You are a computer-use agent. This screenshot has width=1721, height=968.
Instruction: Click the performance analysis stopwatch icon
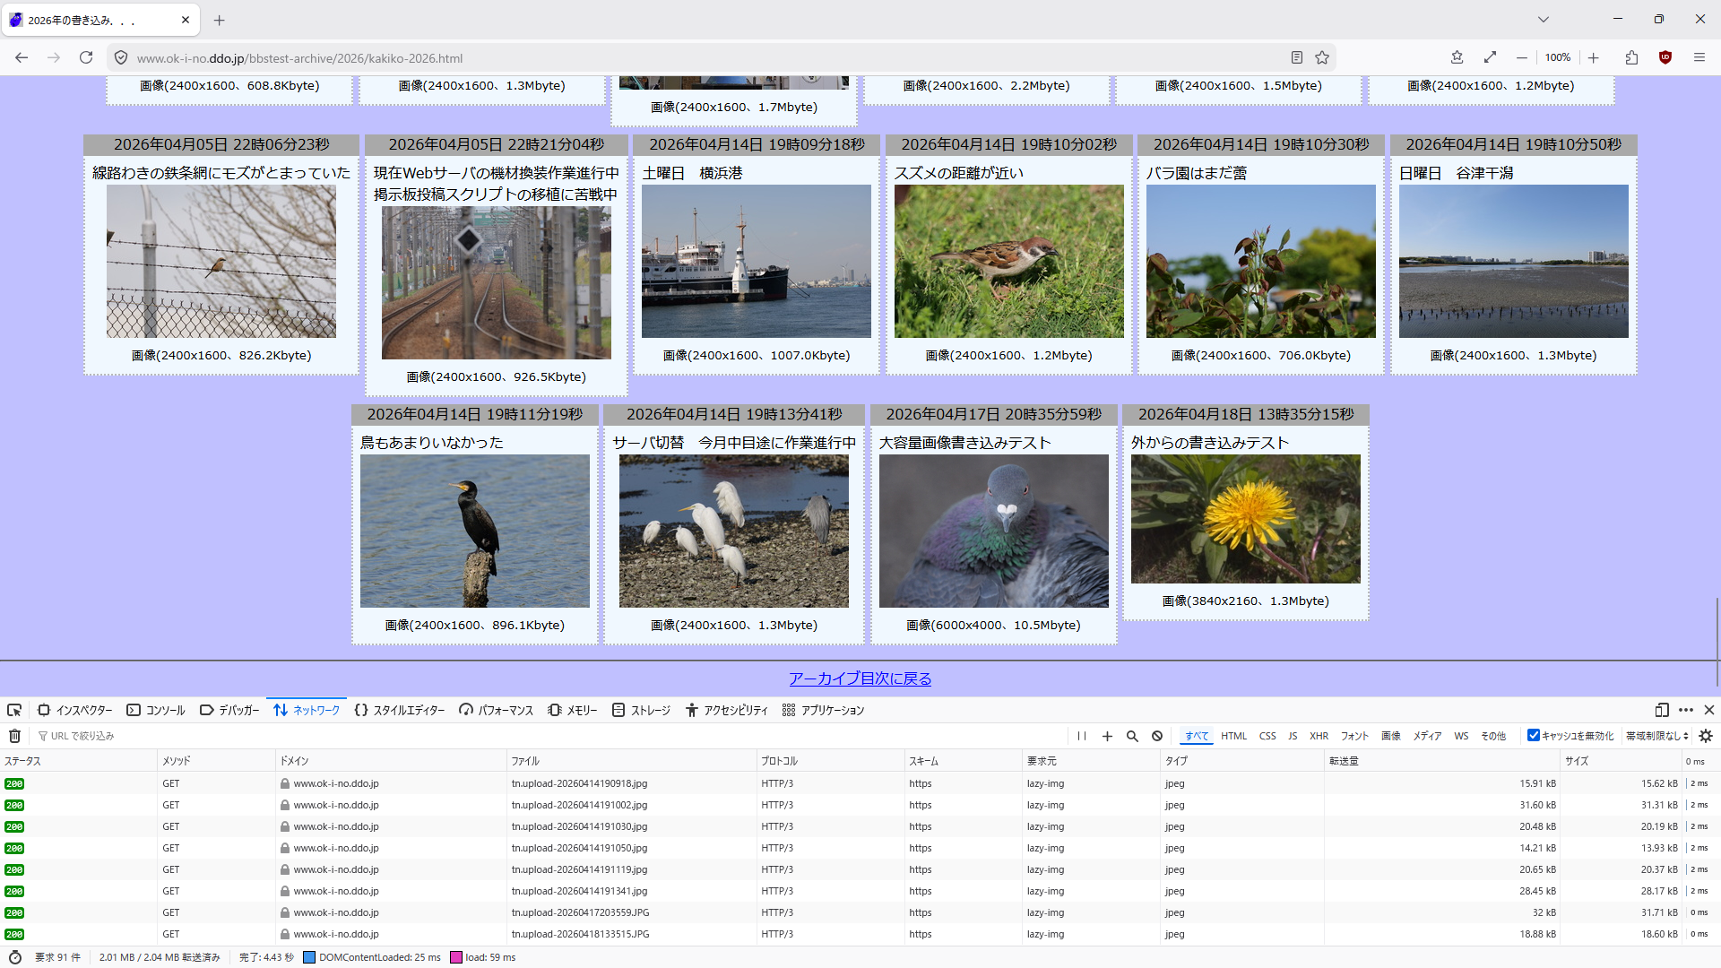(14, 957)
